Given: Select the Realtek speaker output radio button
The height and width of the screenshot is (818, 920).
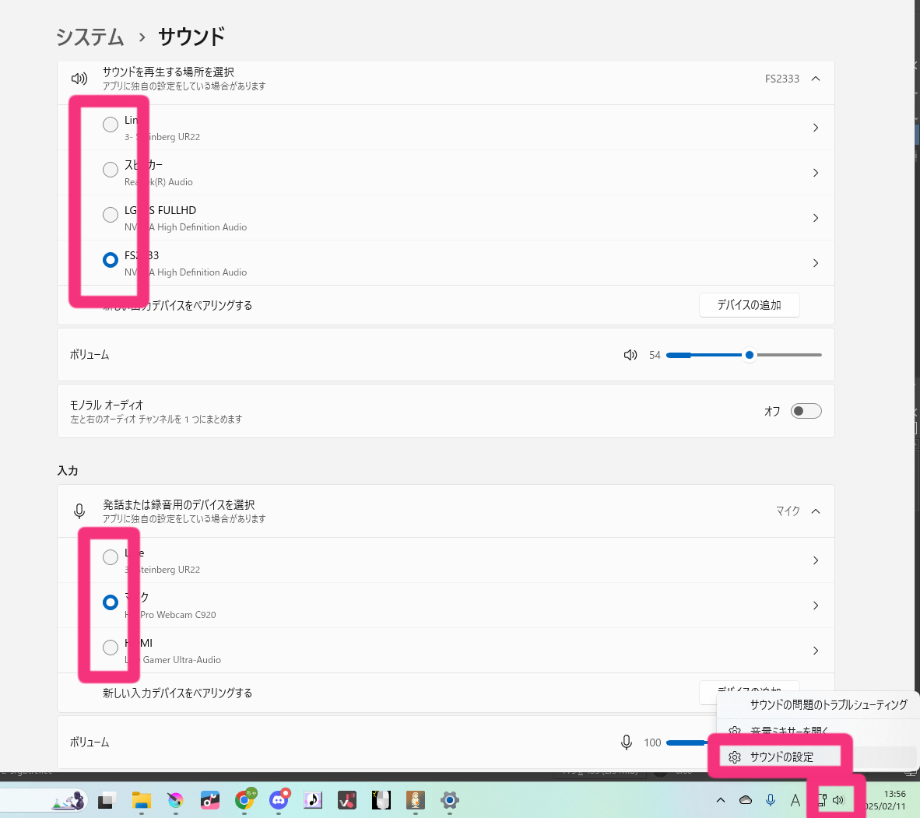Looking at the screenshot, I should pyautogui.click(x=111, y=170).
